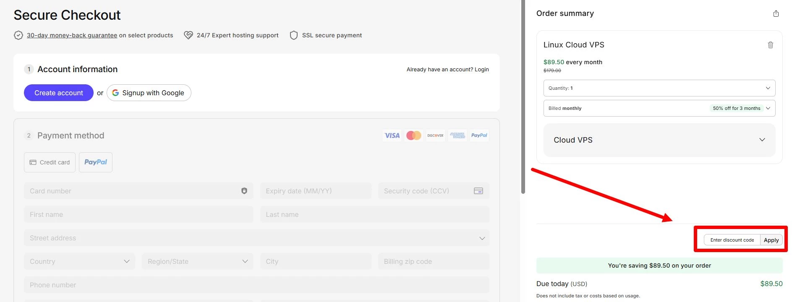The image size is (792, 302).
Task: Select the Credit card payment tab
Action: (x=50, y=162)
